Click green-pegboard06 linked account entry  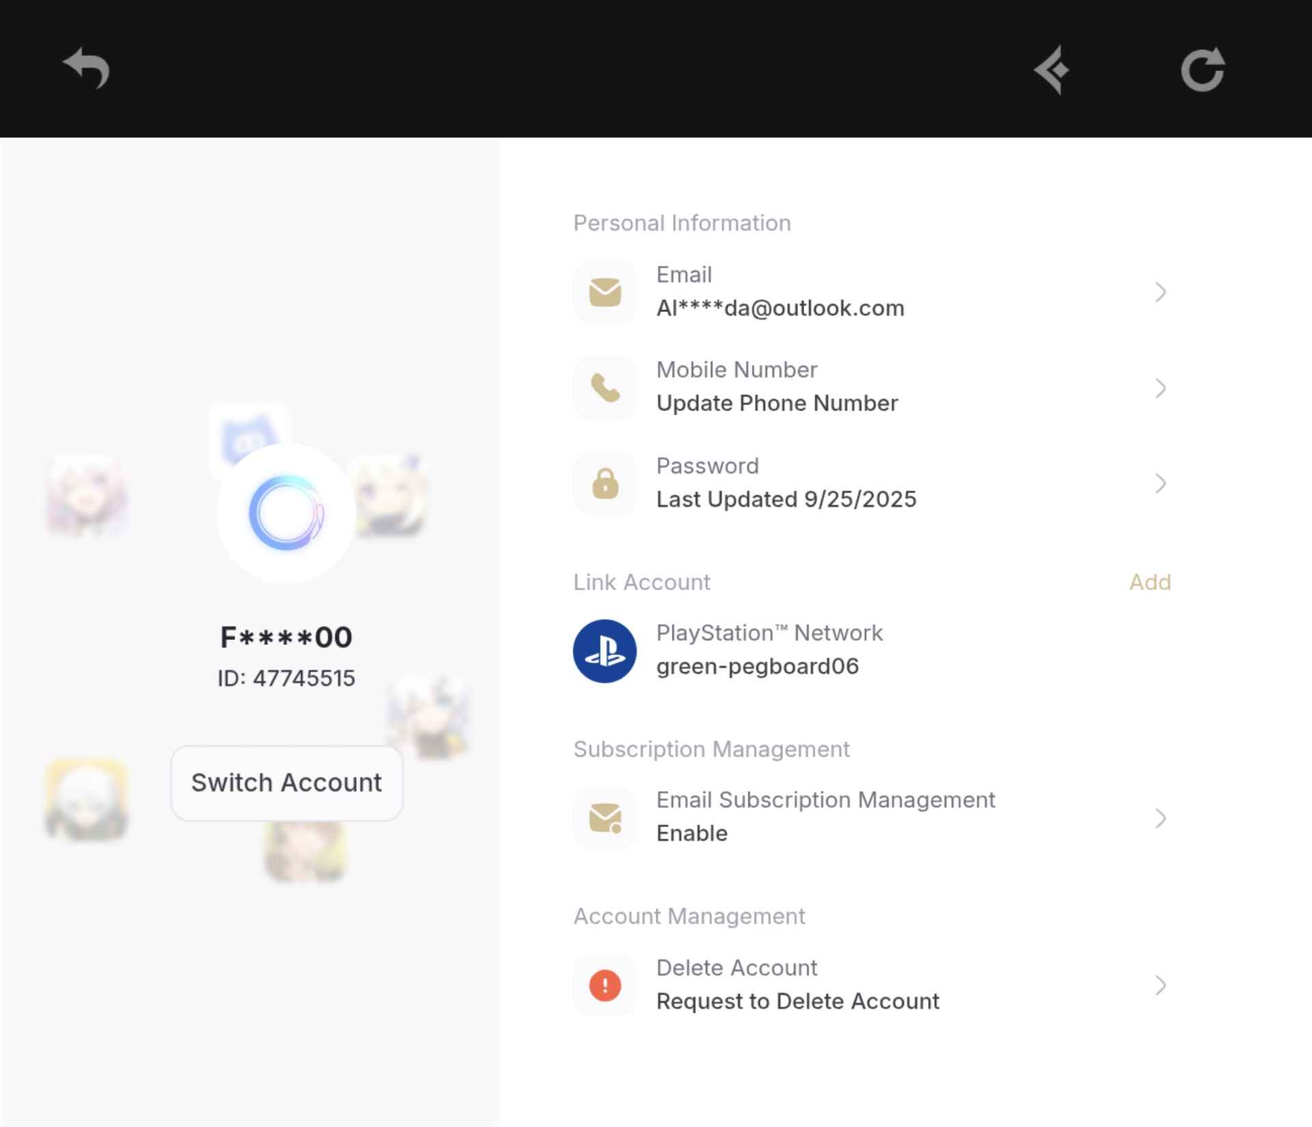point(757,667)
